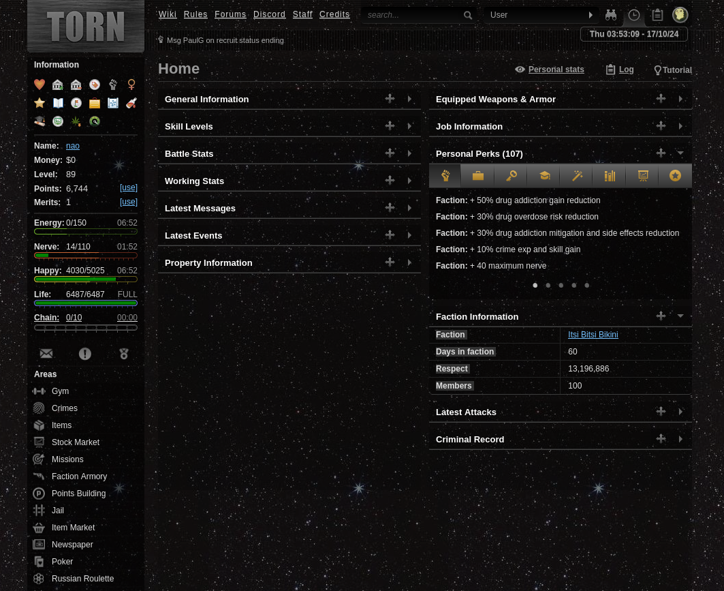Click the Wiki menu link

168,14
